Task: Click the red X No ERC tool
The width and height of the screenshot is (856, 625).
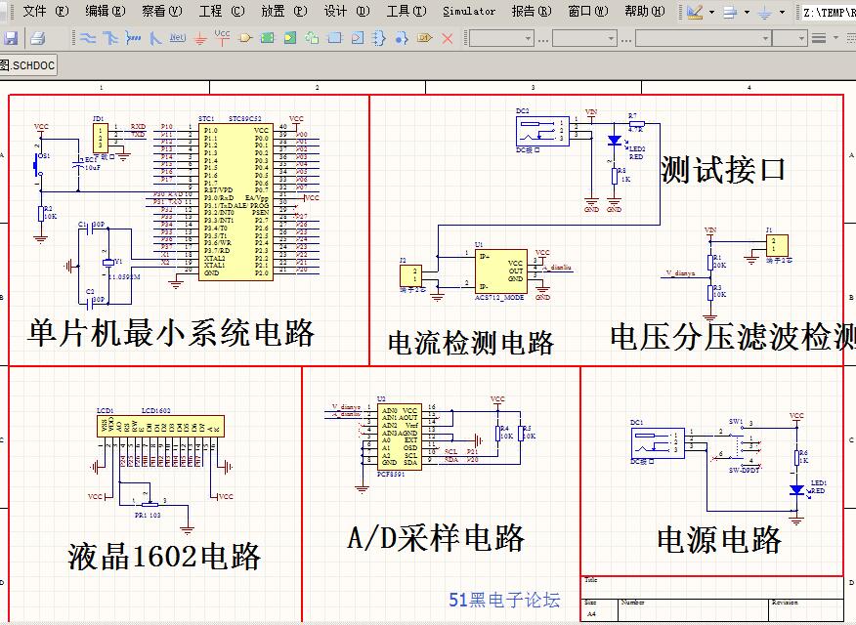Action: [448, 38]
